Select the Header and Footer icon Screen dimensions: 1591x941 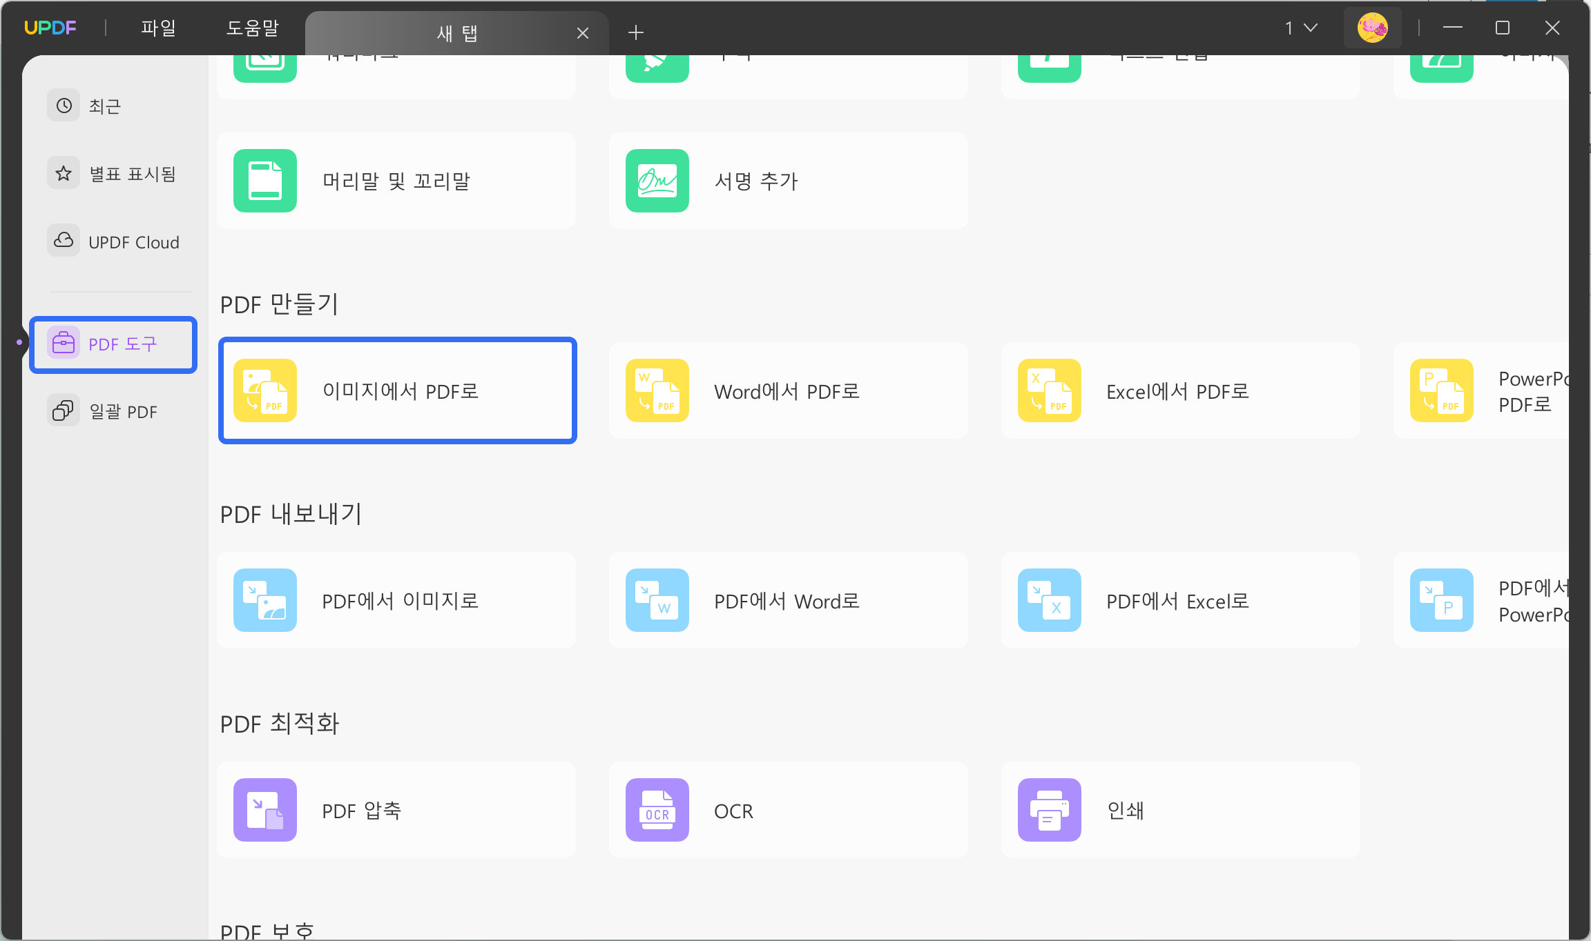[264, 181]
